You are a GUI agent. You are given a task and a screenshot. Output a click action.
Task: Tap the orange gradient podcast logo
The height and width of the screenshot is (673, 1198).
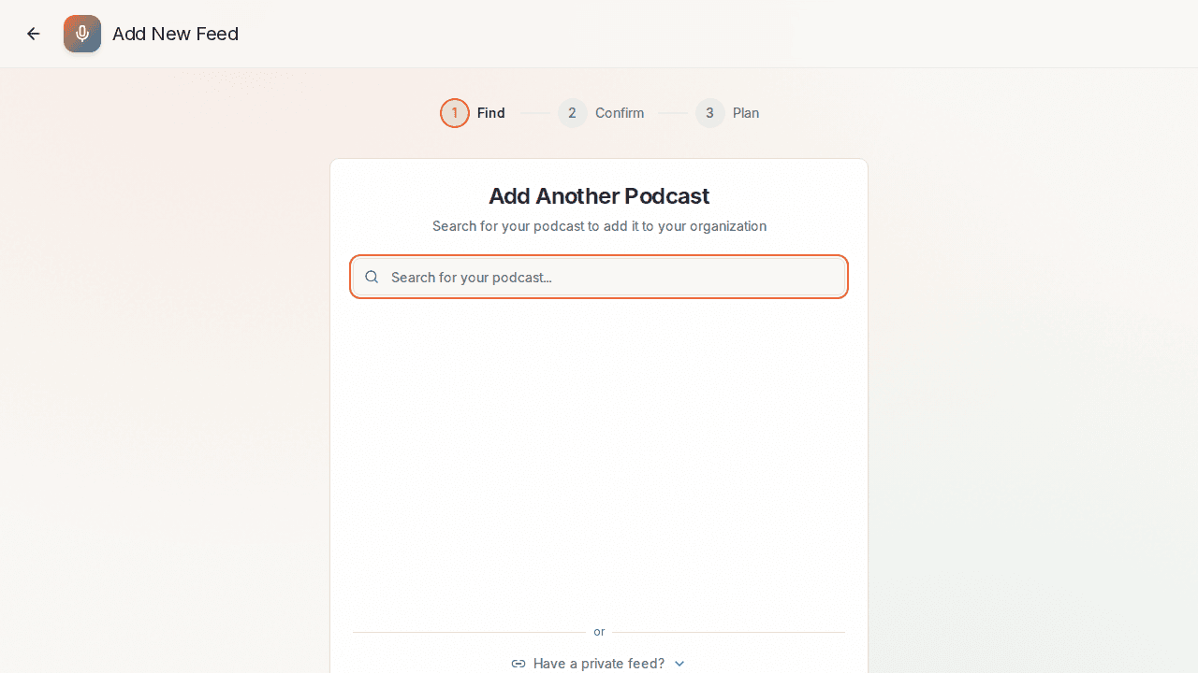[81, 34]
